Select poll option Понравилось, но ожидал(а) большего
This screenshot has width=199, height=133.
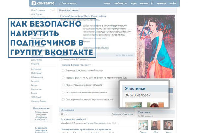point(63,85)
